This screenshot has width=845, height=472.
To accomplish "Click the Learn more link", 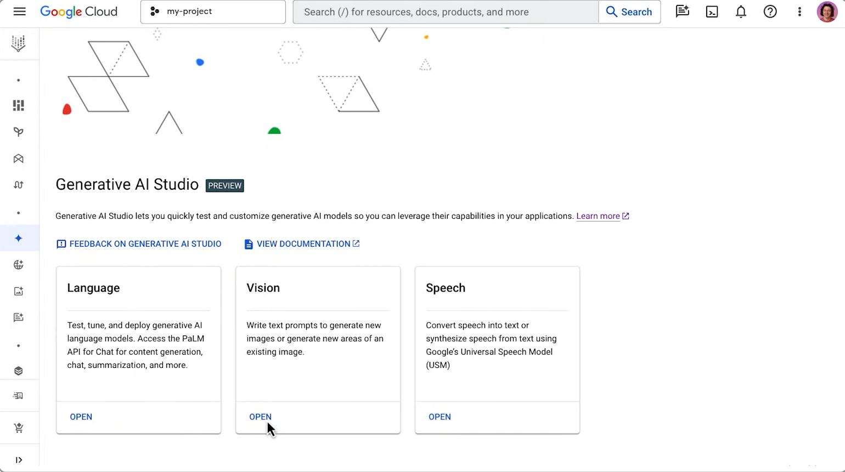I will click(x=598, y=216).
